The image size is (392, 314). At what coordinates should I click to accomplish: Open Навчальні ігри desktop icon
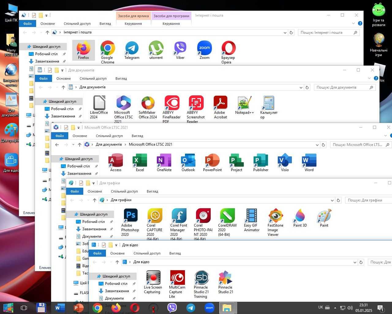pos(379,45)
